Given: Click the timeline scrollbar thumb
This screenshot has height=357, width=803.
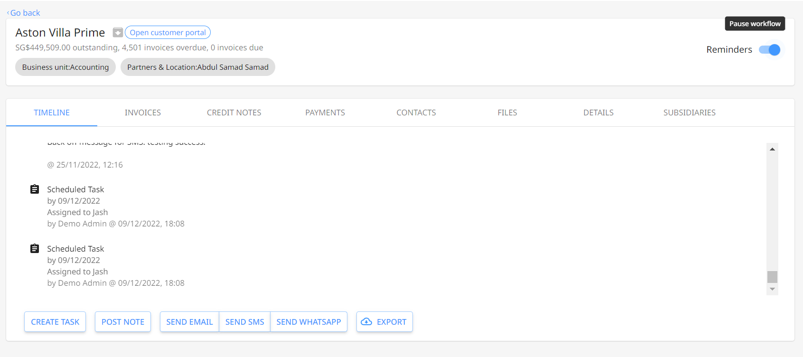Looking at the screenshot, I should click(772, 277).
